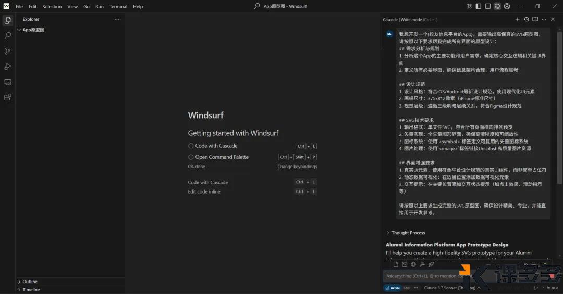Open Cascade panel more actions menu
Image resolution: width=563 pixels, height=294 pixels.
[x=544, y=19]
